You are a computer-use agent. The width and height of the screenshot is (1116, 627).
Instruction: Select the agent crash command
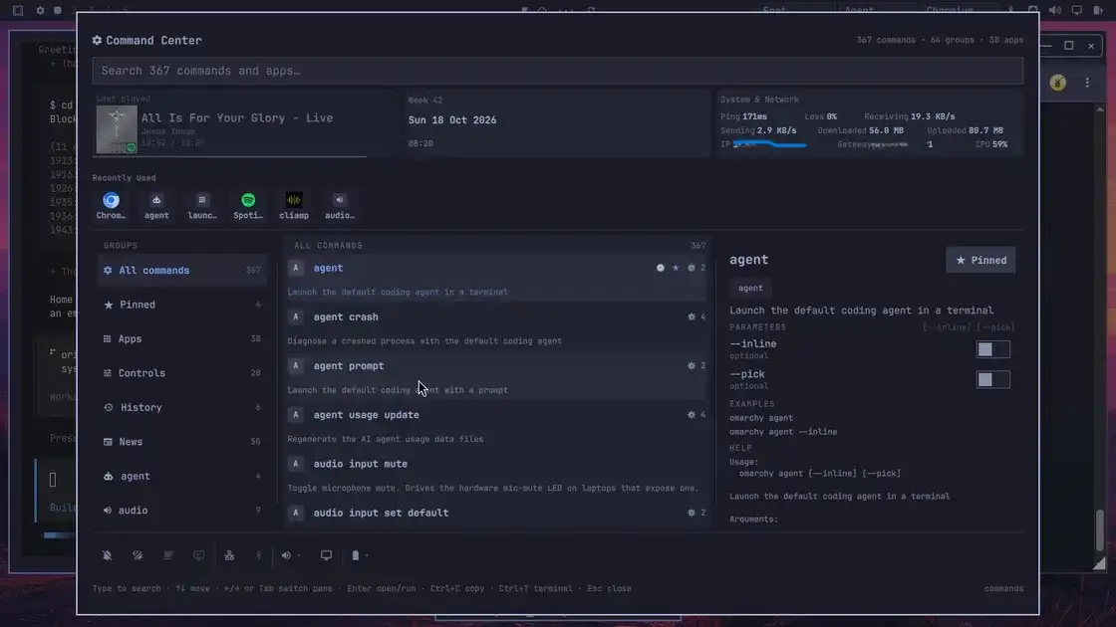[496, 327]
